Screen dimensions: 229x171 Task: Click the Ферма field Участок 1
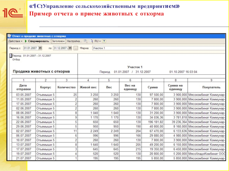[159, 48]
